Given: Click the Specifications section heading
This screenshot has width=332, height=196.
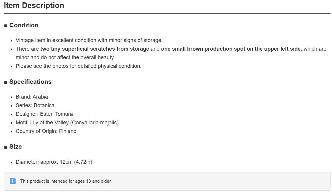Looking at the screenshot, I should click(30, 82).
